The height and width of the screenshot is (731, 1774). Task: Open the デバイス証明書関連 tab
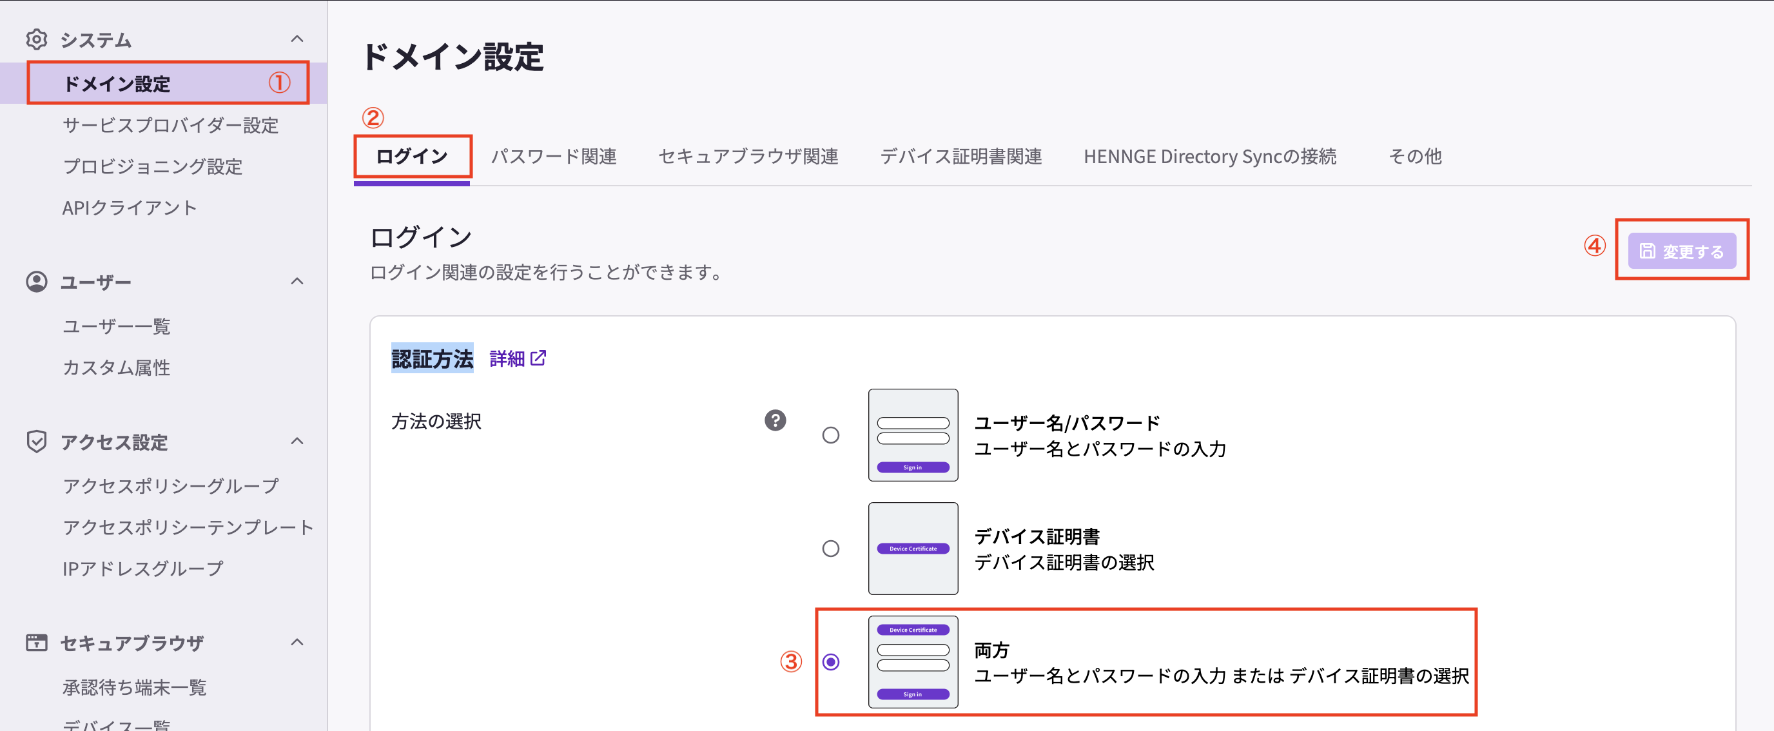pyautogui.click(x=960, y=157)
